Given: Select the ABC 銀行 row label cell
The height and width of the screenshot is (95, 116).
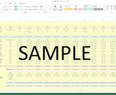Looking at the screenshot, I should [10, 74].
